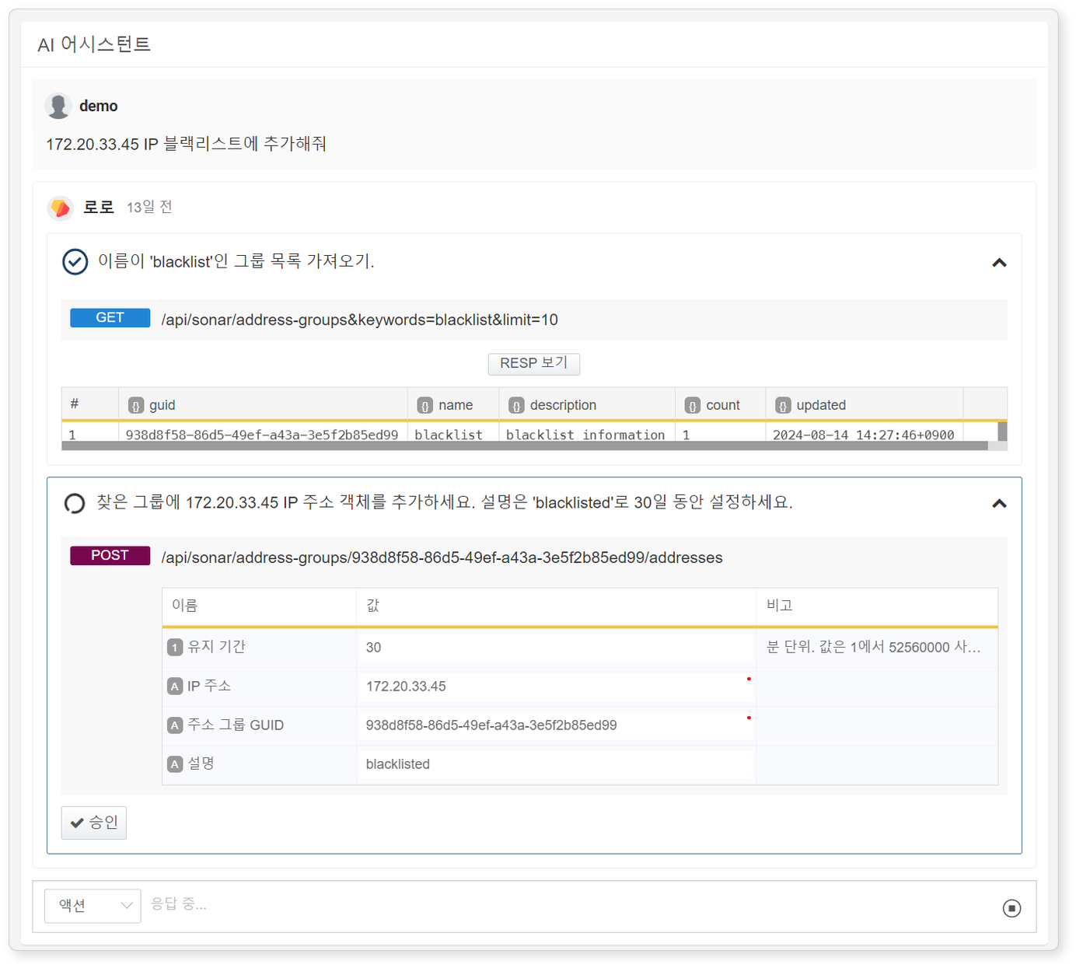Click the text-type icon beside 설명
1076x968 pixels.
click(x=175, y=764)
